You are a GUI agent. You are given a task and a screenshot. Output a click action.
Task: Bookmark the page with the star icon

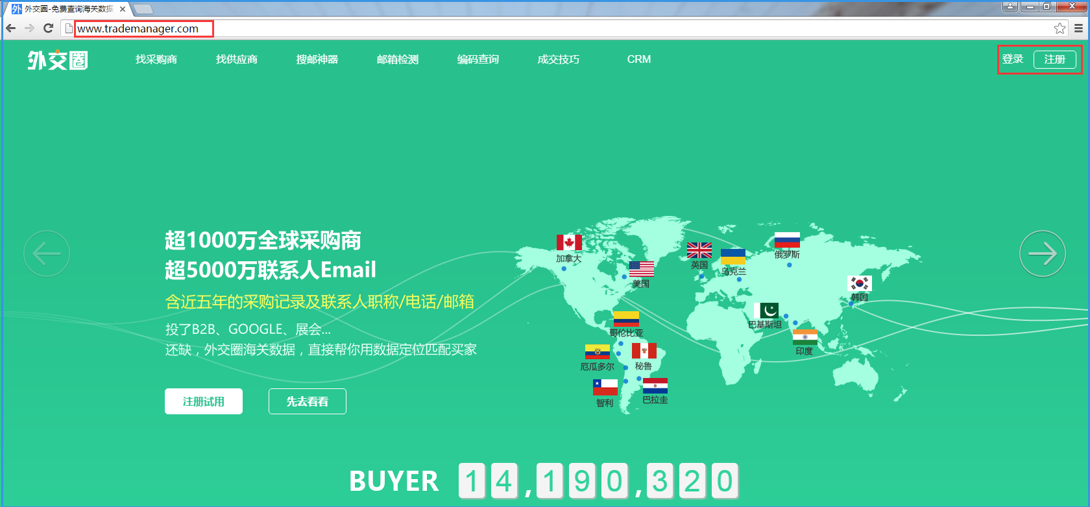click(x=1060, y=28)
